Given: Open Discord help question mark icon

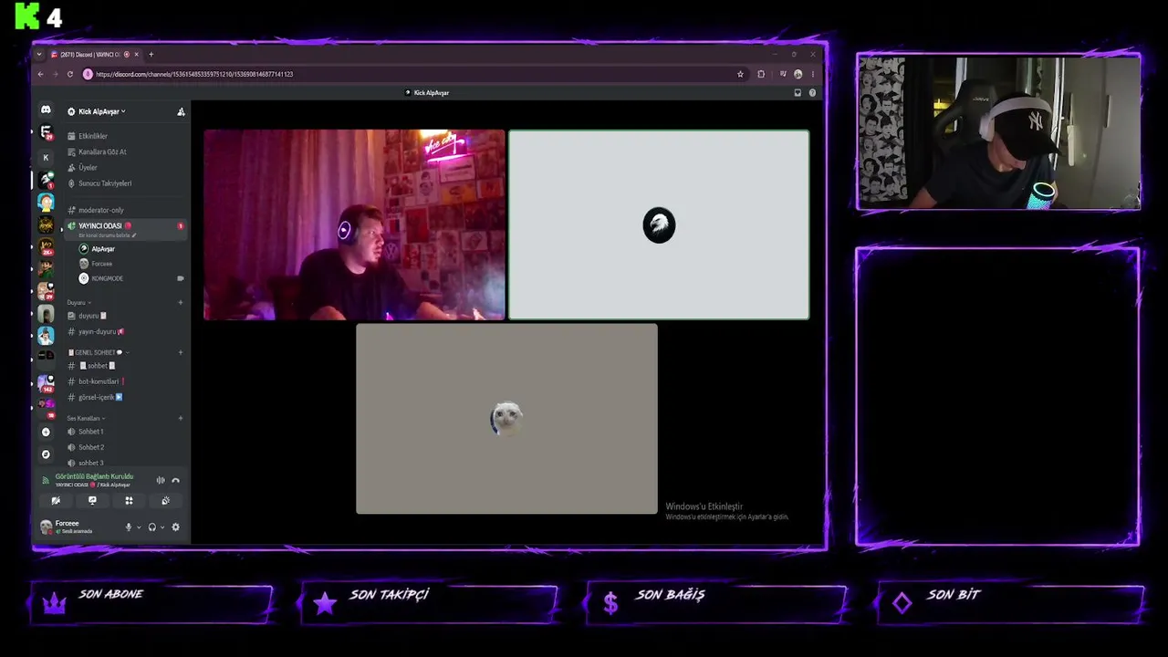Looking at the screenshot, I should 812,92.
